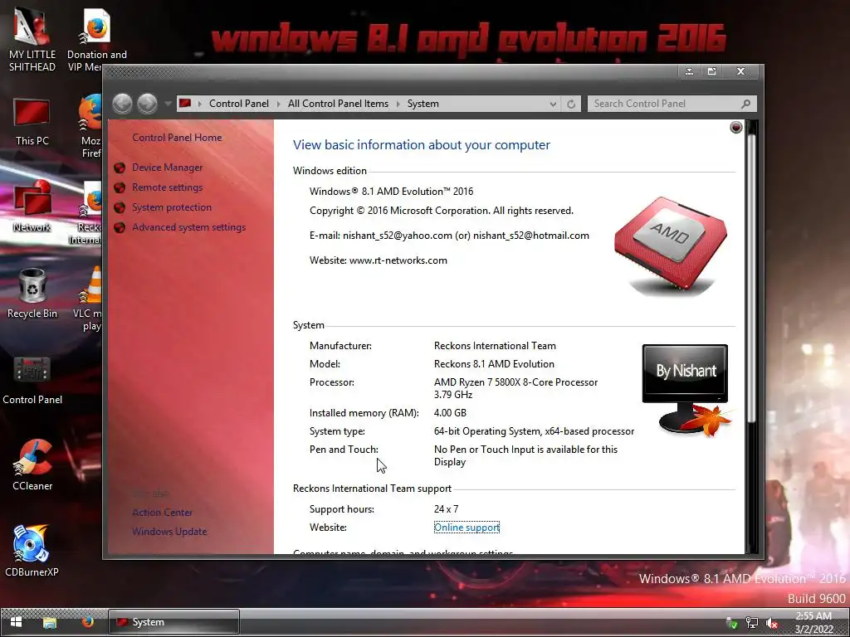The height and width of the screenshot is (637, 850).
Task: Click the System breadcrumb
Action: click(423, 104)
